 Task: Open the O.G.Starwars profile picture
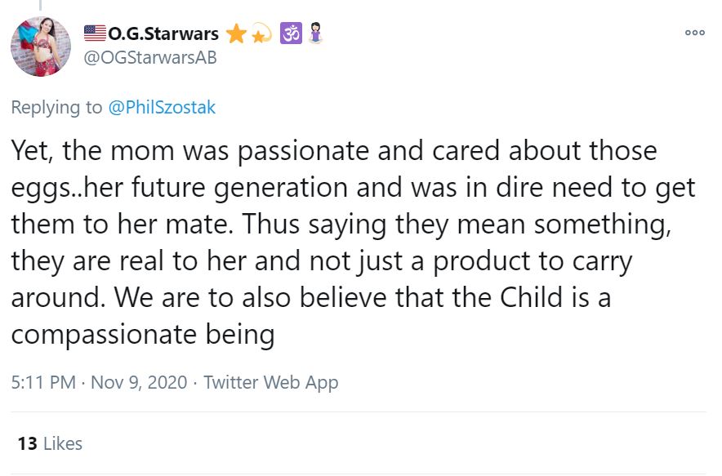41,46
